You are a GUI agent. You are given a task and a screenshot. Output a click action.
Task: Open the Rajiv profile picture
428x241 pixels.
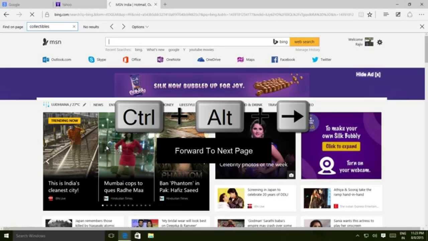pyautogui.click(x=369, y=42)
